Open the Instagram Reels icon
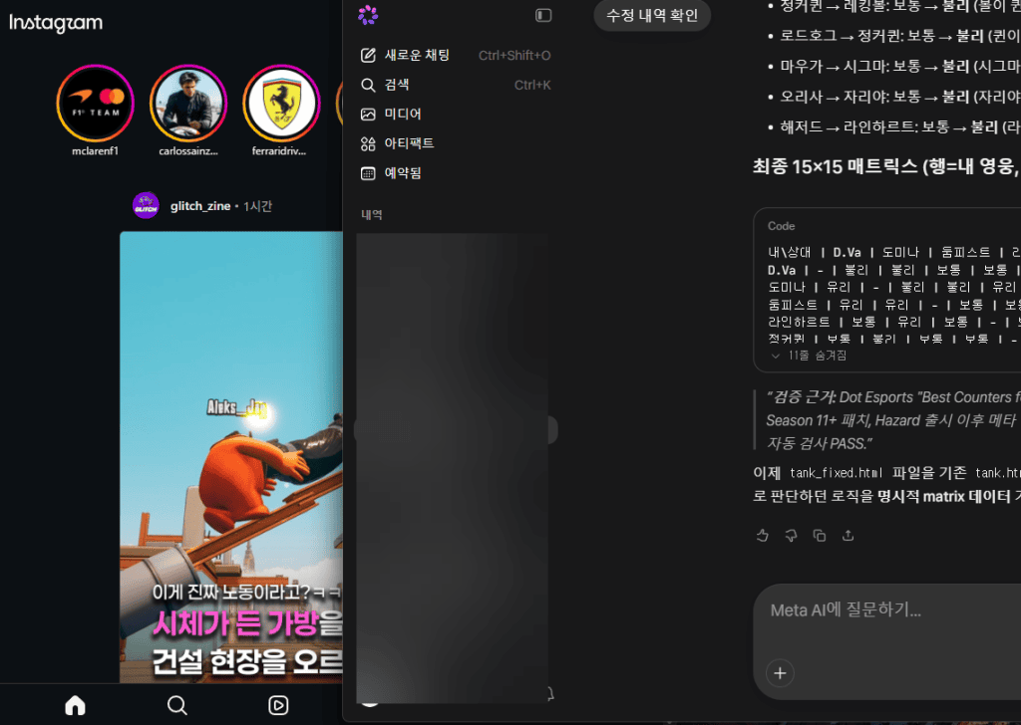Screen dimensions: 1021x725 point(278,705)
